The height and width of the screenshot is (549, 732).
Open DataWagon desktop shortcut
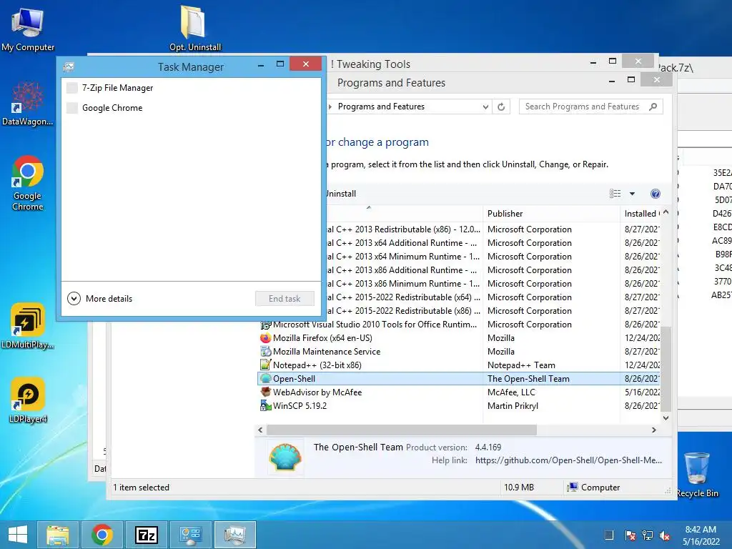[28, 104]
